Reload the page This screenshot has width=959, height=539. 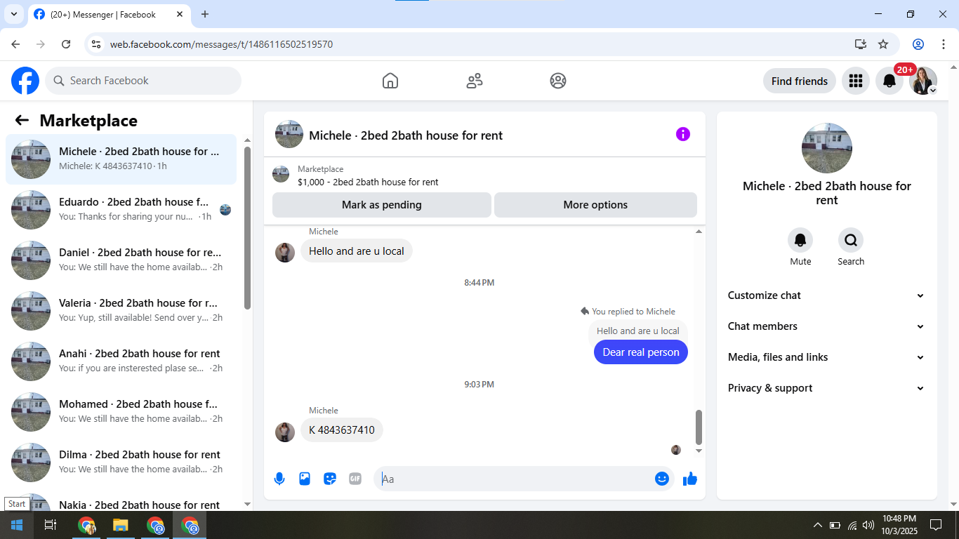(66, 44)
